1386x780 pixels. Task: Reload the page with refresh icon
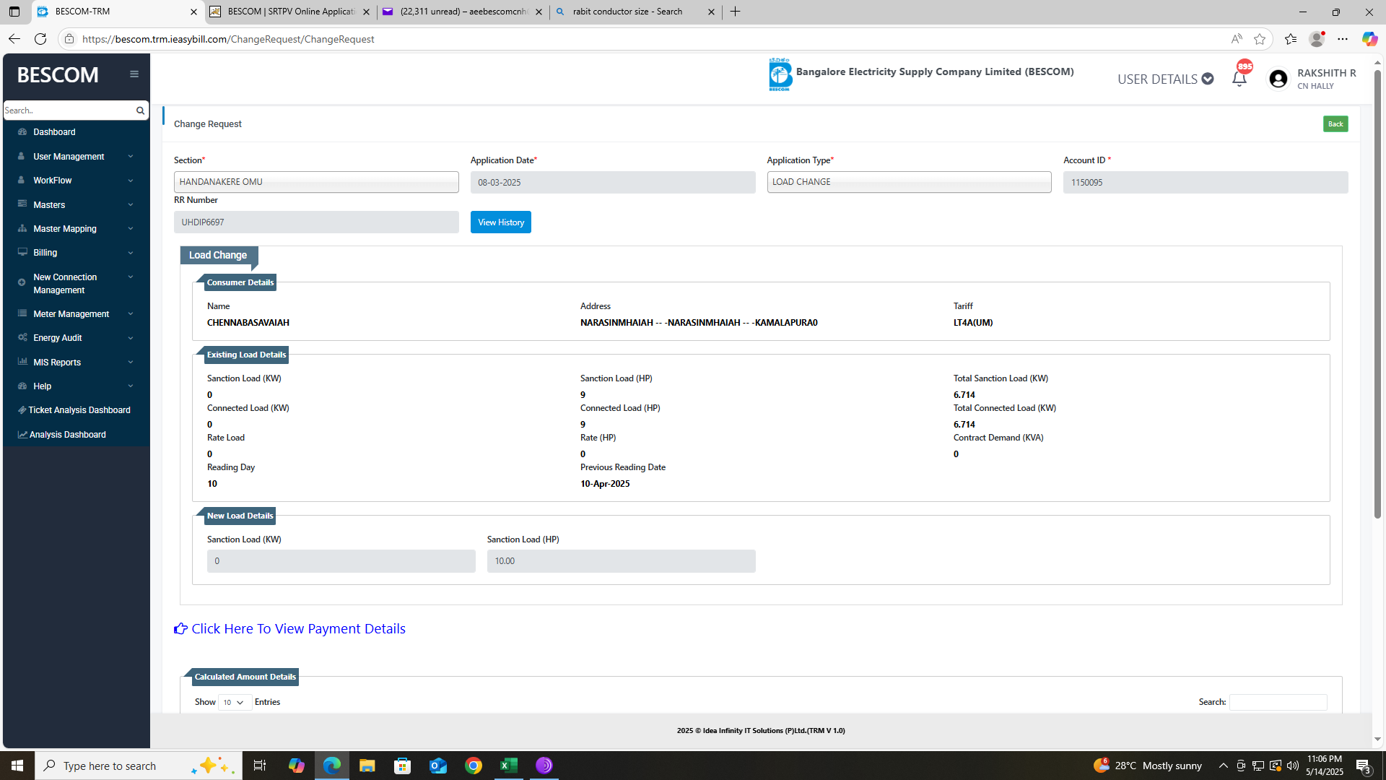(40, 39)
